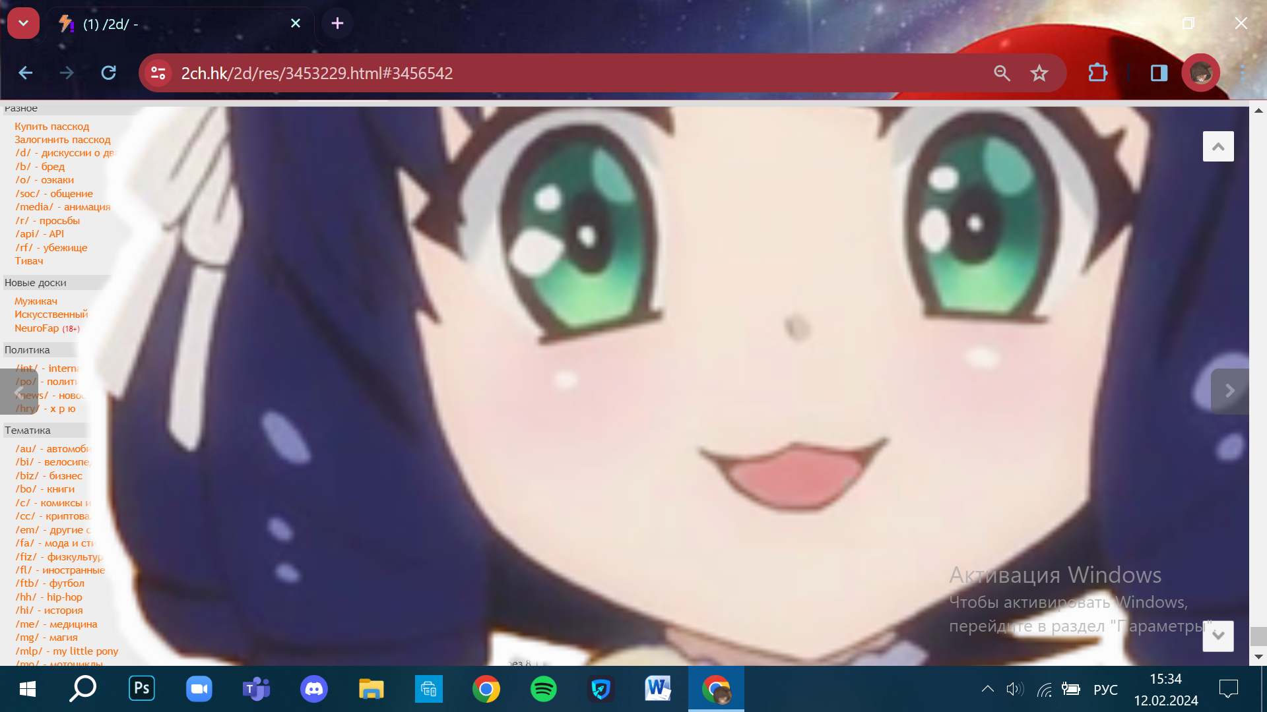This screenshot has width=1267, height=712.
Task: Open the Мужикач board link
Action: 36,301
